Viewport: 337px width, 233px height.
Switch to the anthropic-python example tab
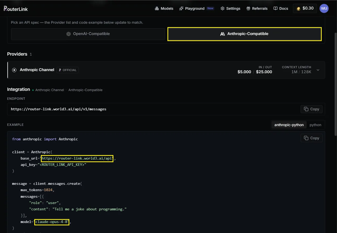[289, 125]
